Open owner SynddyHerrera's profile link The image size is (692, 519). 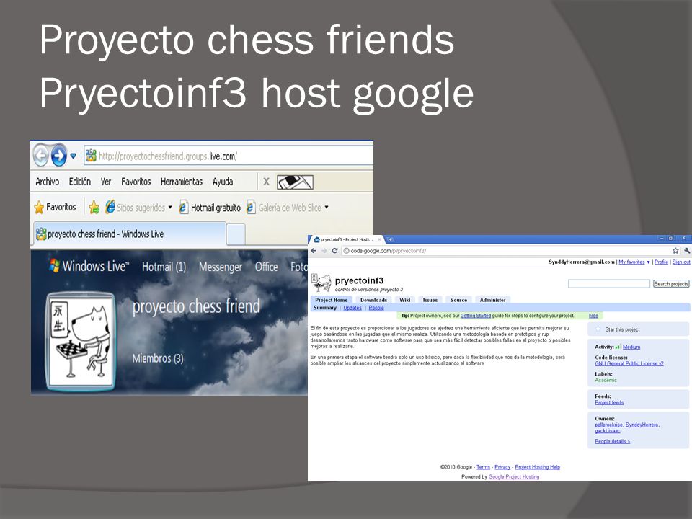(642, 425)
